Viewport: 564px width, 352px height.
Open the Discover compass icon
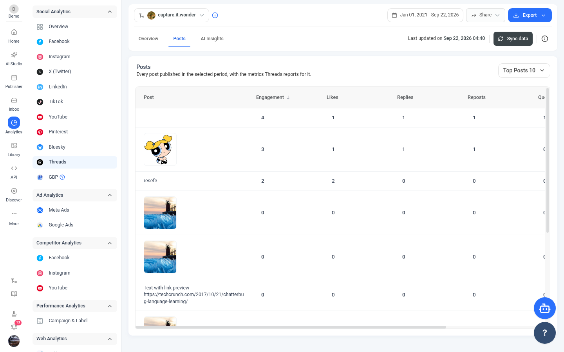pos(14,191)
